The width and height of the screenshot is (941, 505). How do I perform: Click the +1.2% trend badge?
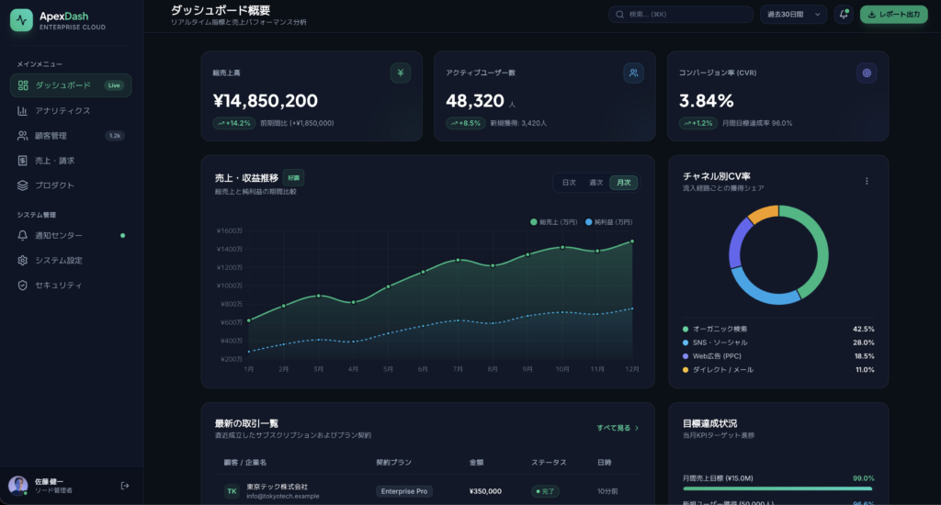[x=698, y=123]
